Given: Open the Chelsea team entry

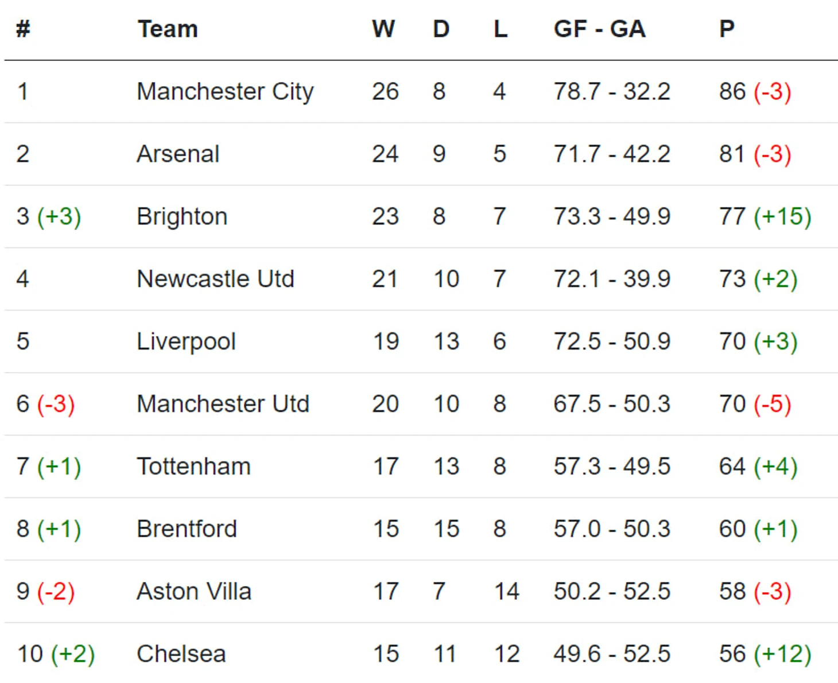Looking at the screenshot, I should pos(181,654).
